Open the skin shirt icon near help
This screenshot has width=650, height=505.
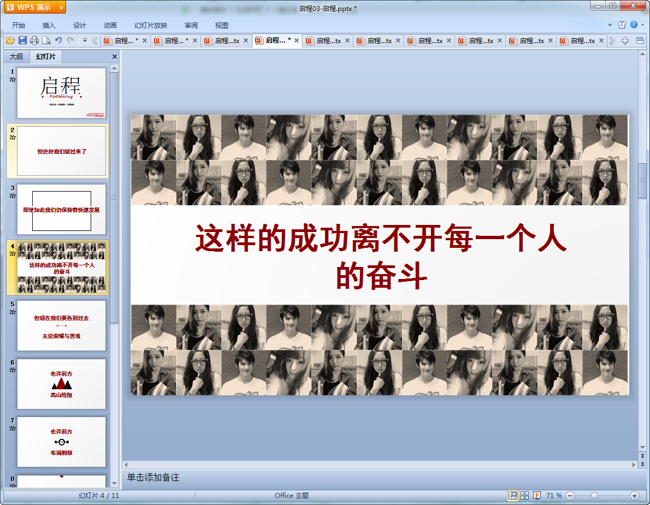pyautogui.click(x=622, y=25)
